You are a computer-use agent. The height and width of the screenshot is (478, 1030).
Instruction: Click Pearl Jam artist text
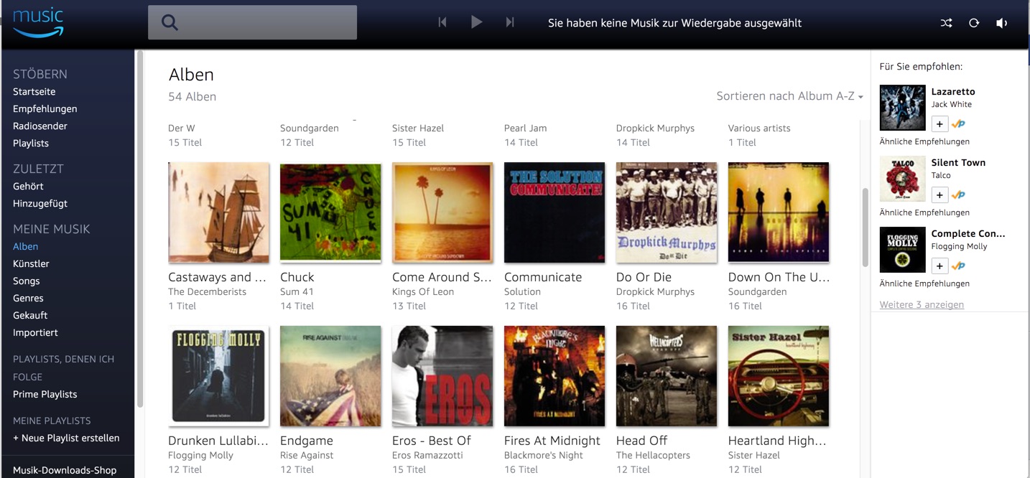tap(525, 128)
